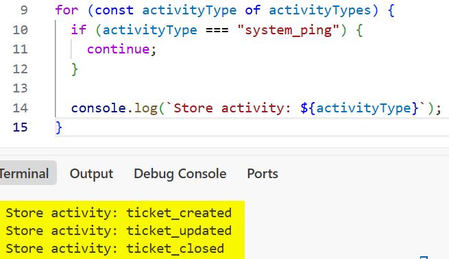Click the "system_ping" string literal

click(x=288, y=30)
